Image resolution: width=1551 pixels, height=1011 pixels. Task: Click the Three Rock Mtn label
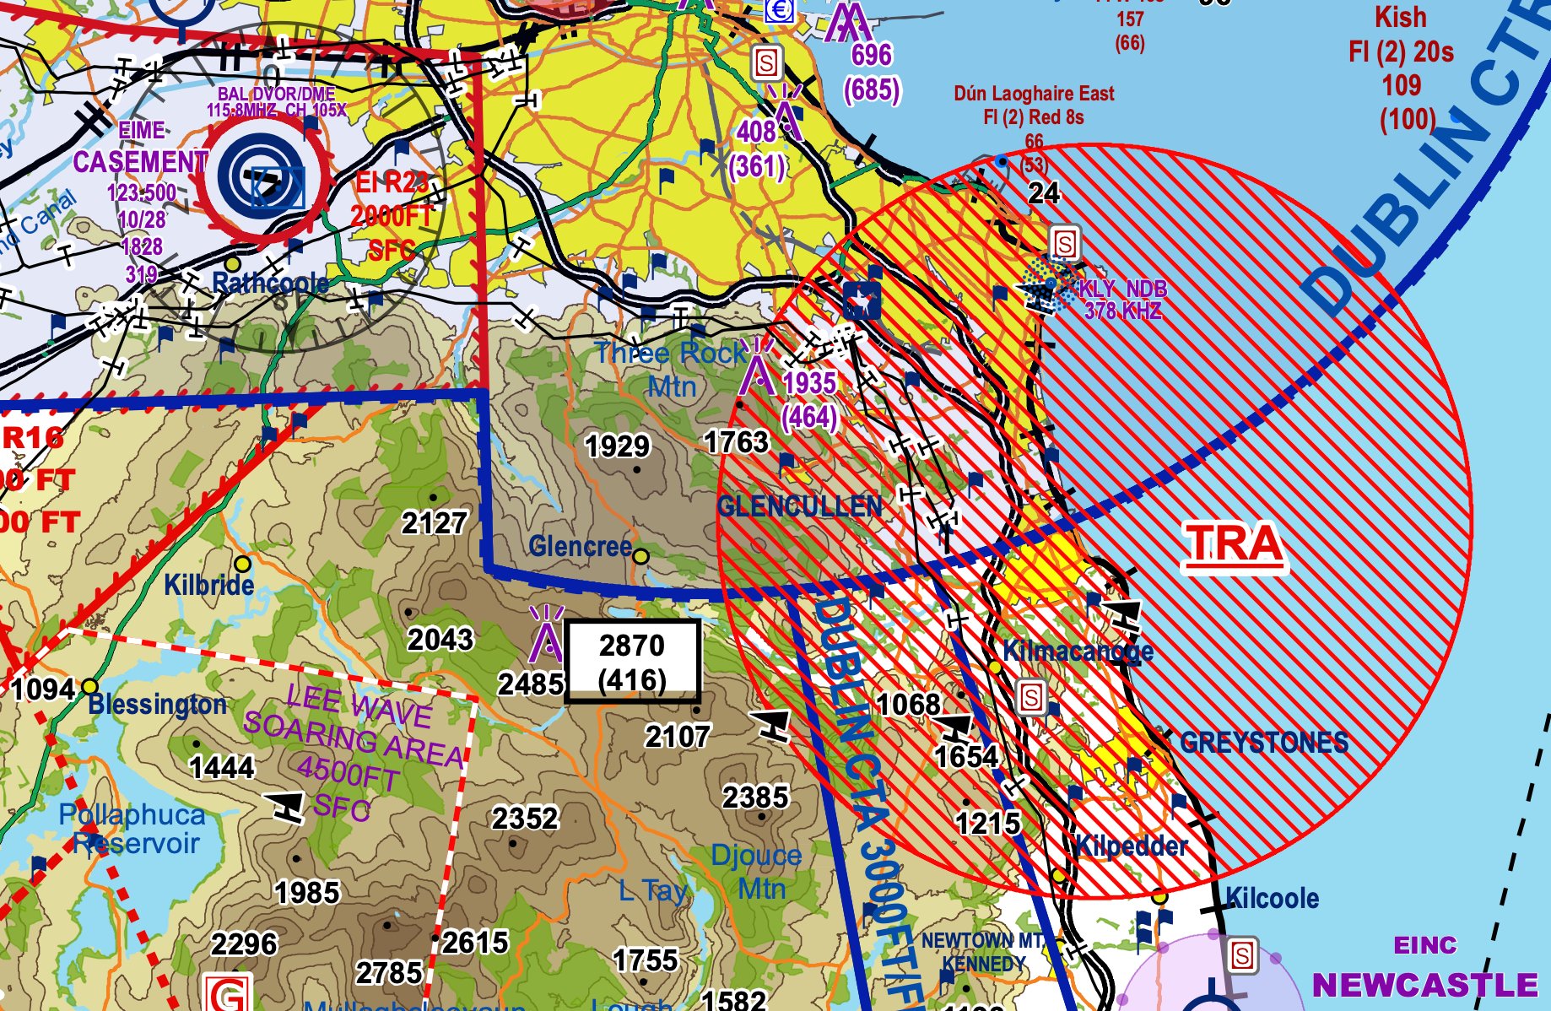click(672, 370)
